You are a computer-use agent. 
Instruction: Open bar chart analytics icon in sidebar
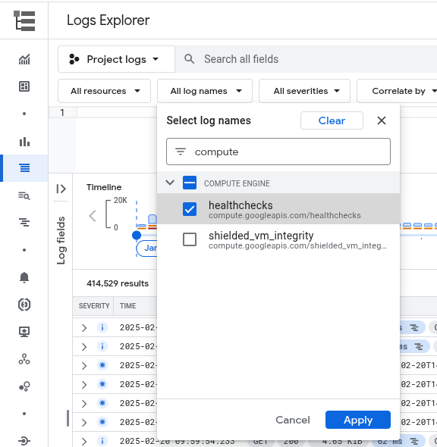pyautogui.click(x=24, y=142)
